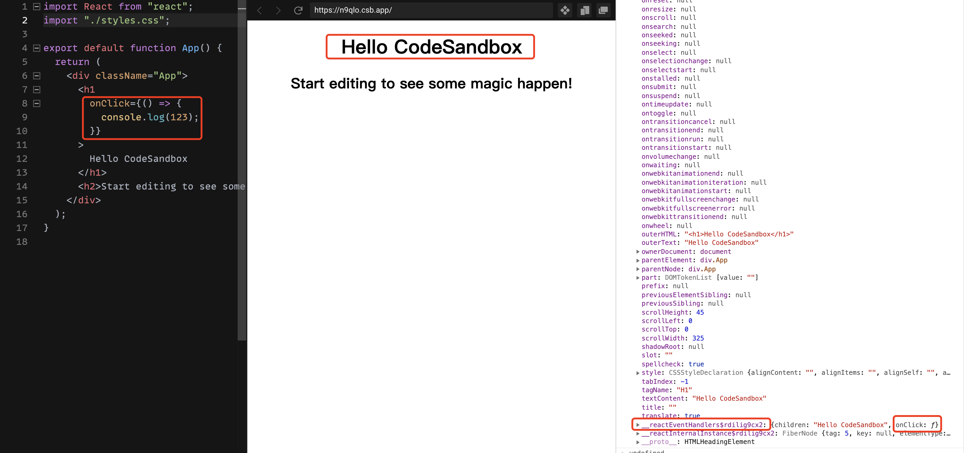This screenshot has width=964, height=453.
Task: Click the closing </h1> tag in code
Action: [x=92, y=173]
